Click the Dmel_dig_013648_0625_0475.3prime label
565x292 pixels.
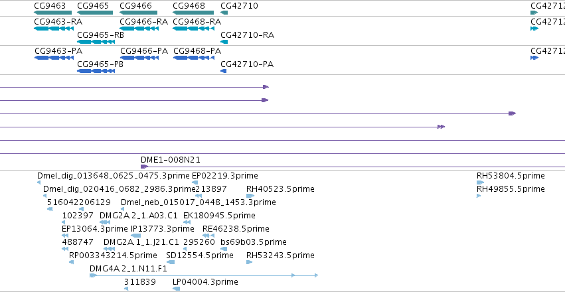pyautogui.click(x=113, y=176)
